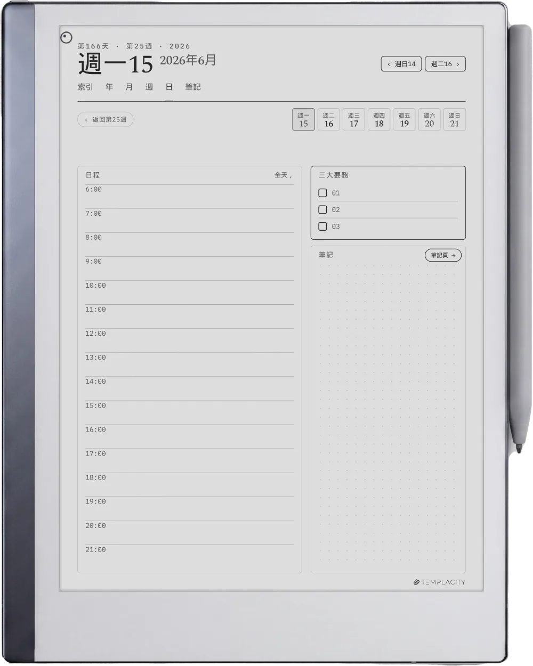Select 週二 16 in the week strip
This screenshot has height=666, width=533.
click(x=328, y=120)
